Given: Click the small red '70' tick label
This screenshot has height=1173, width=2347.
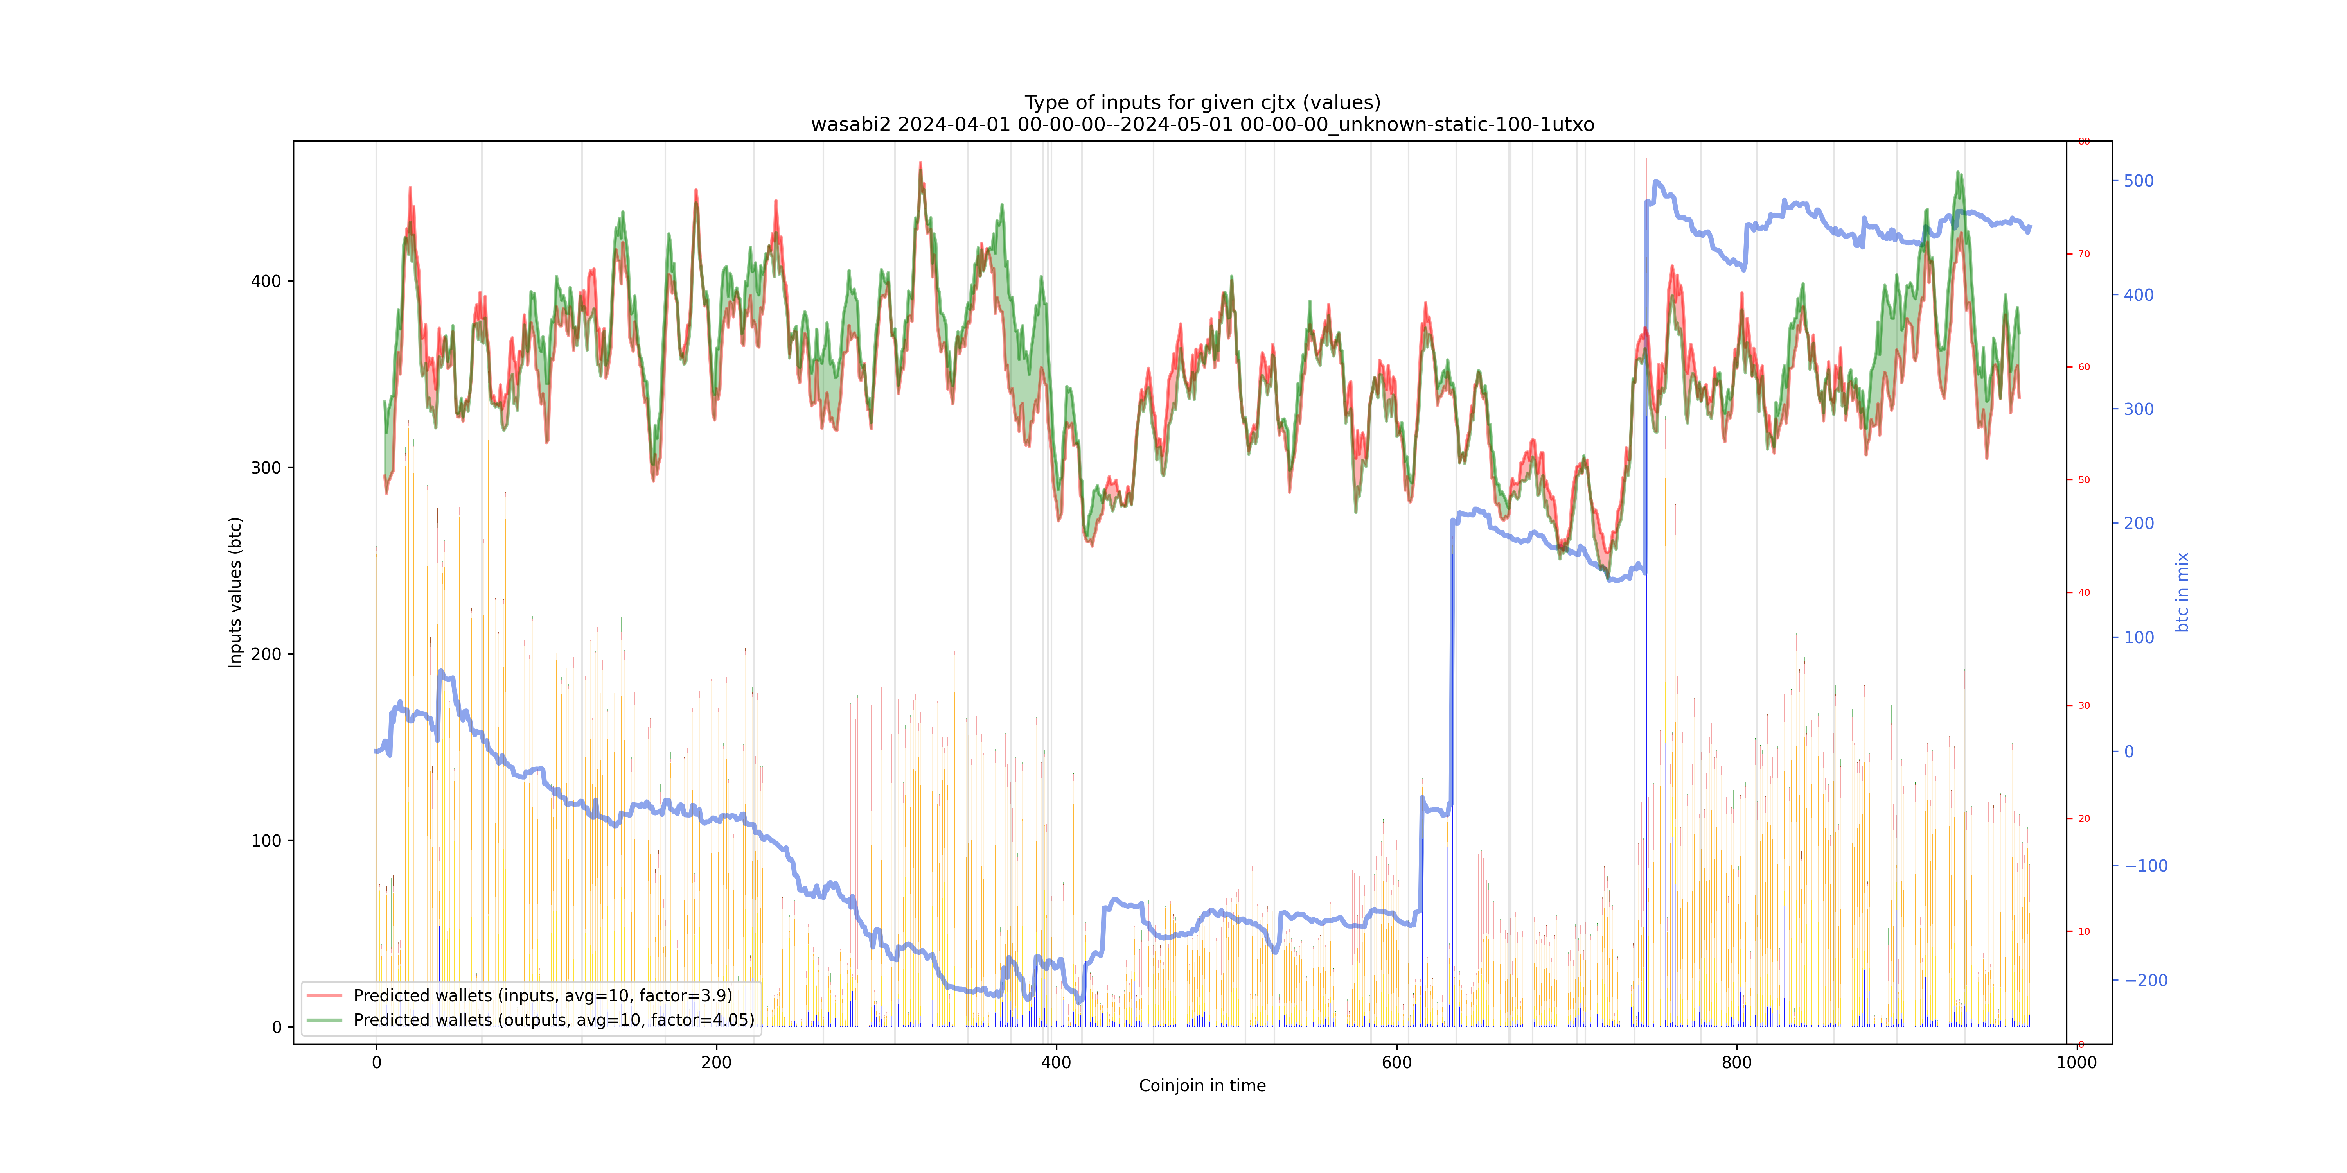Looking at the screenshot, I should point(2084,254).
